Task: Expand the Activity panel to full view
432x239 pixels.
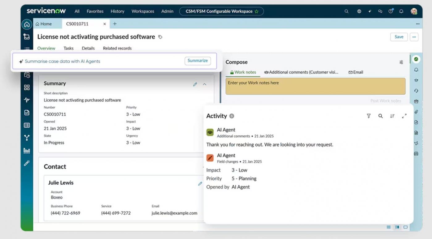Action: (404, 116)
